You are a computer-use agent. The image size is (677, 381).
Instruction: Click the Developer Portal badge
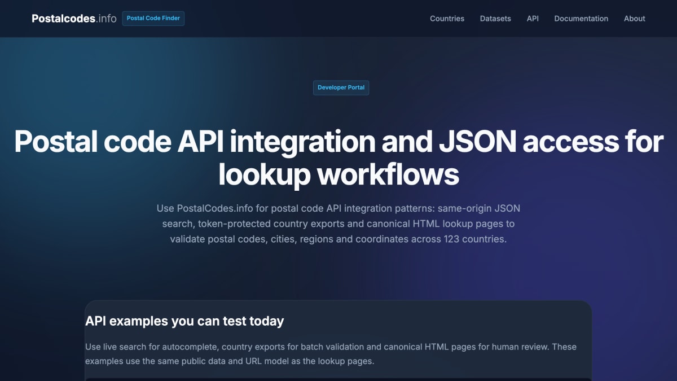[341, 87]
